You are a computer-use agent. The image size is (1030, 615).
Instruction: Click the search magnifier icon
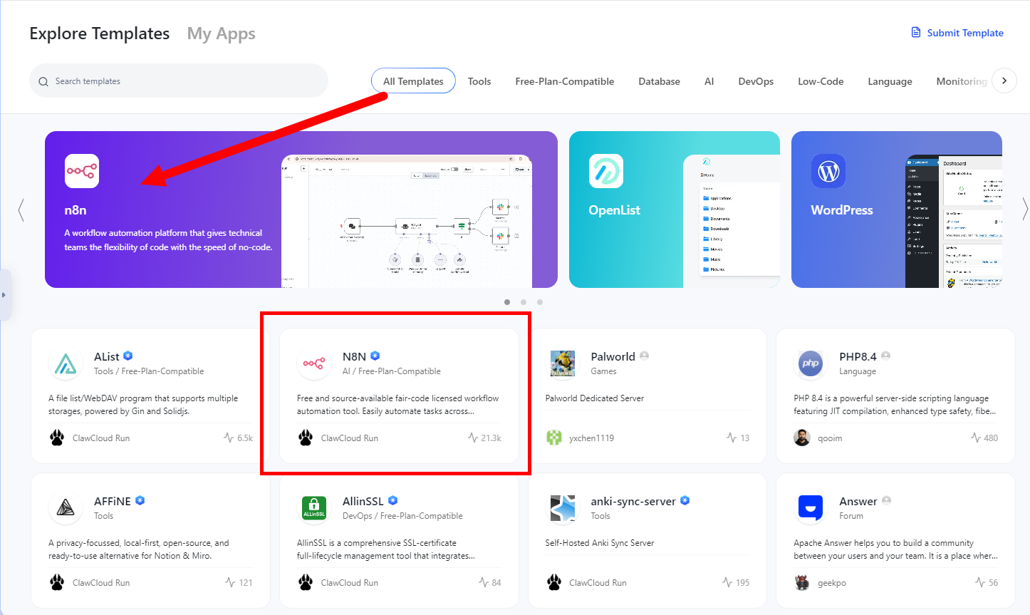(x=43, y=81)
